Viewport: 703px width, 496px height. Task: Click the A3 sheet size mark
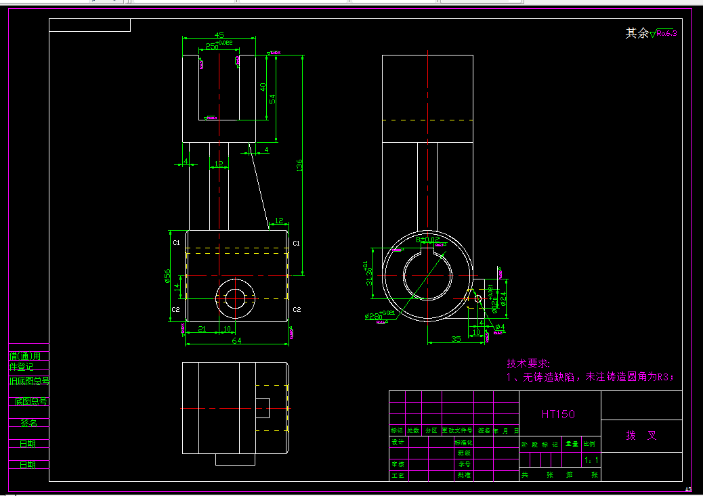point(688,489)
